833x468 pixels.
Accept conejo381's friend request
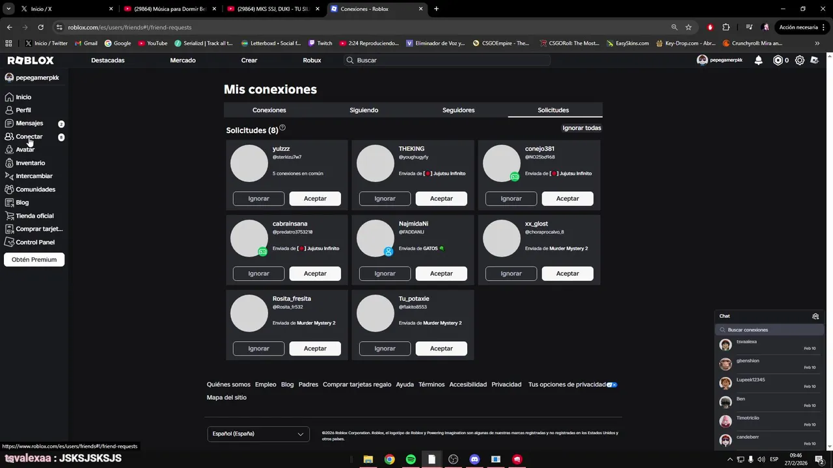pyautogui.click(x=567, y=198)
